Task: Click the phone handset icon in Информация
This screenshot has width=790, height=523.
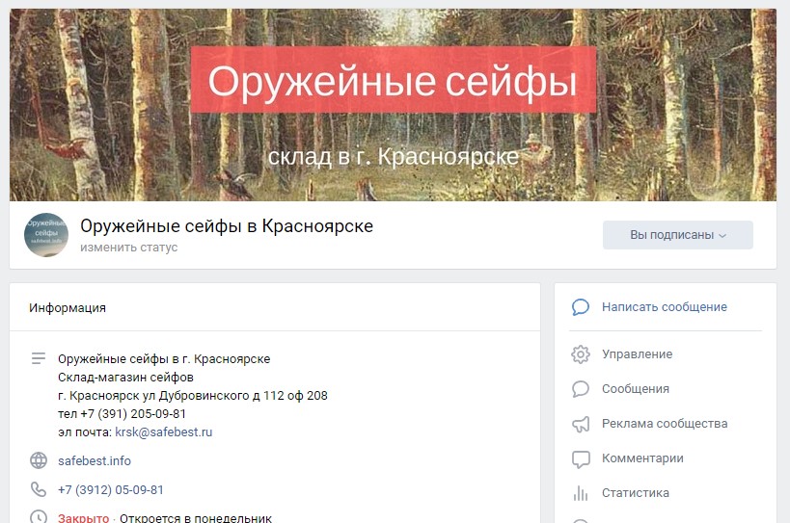Action: 39,489
